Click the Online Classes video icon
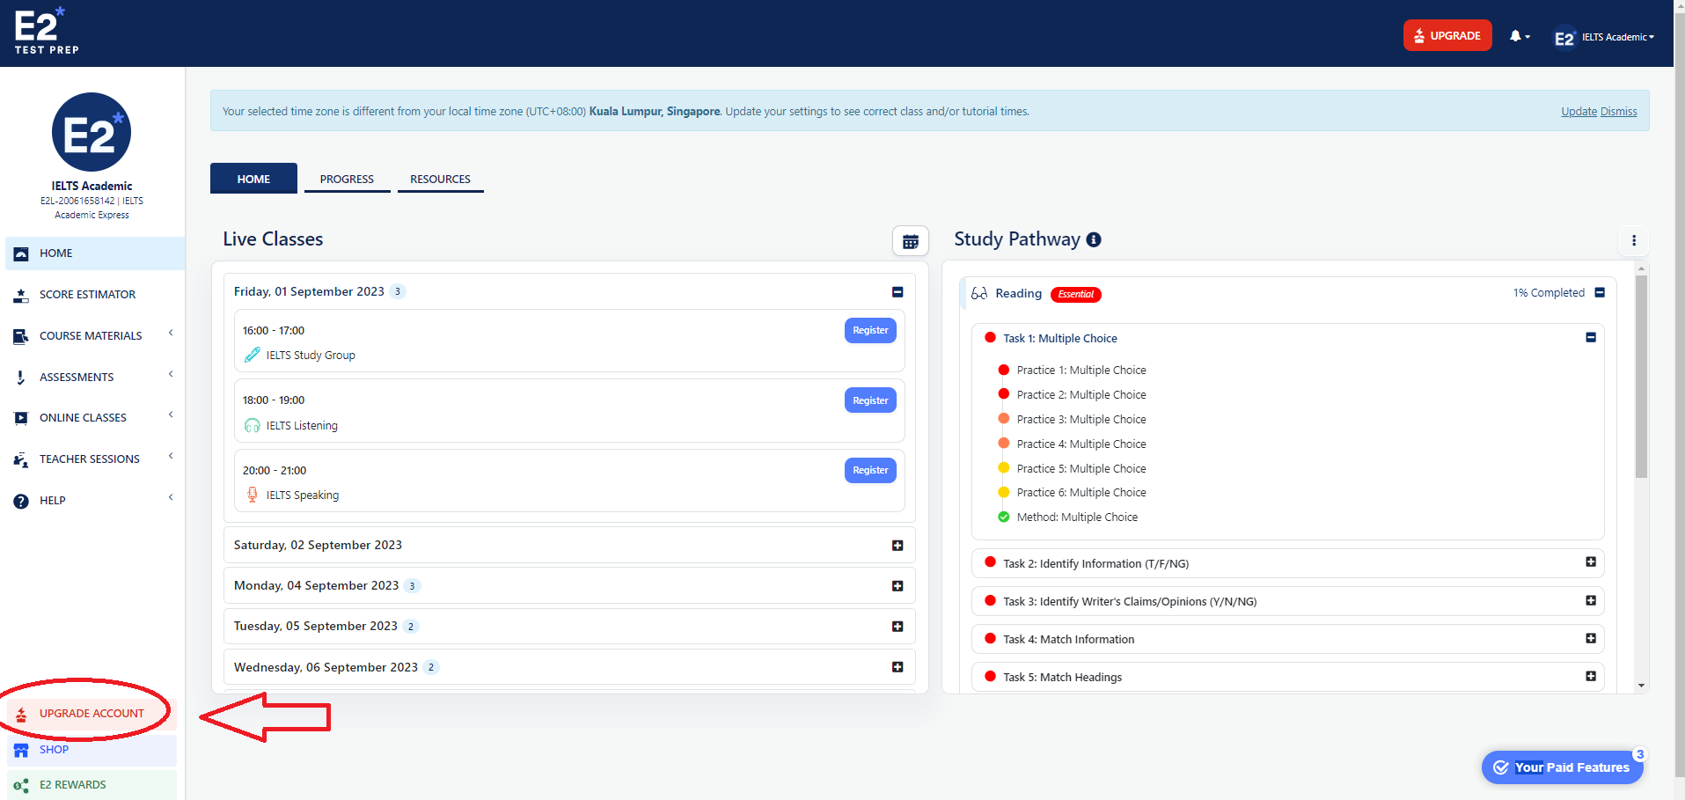This screenshot has height=800, width=1685. pos(21,418)
